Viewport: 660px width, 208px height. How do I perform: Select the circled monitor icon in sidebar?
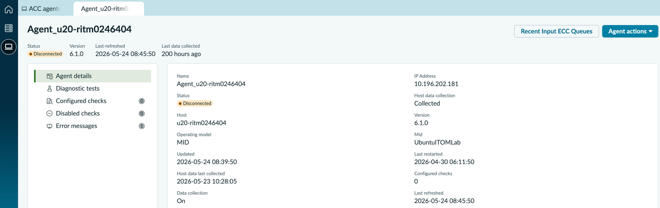9,47
